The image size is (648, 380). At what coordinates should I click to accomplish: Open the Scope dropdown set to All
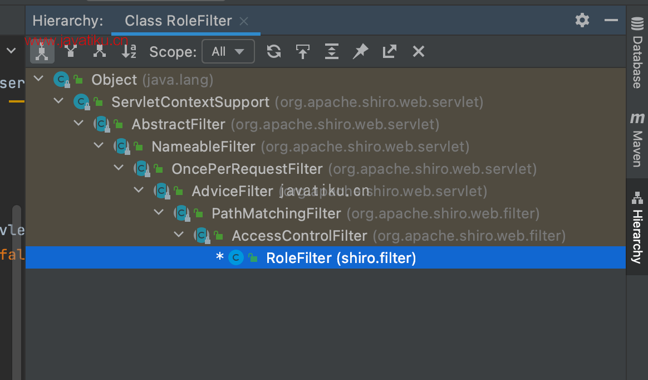pyautogui.click(x=228, y=51)
